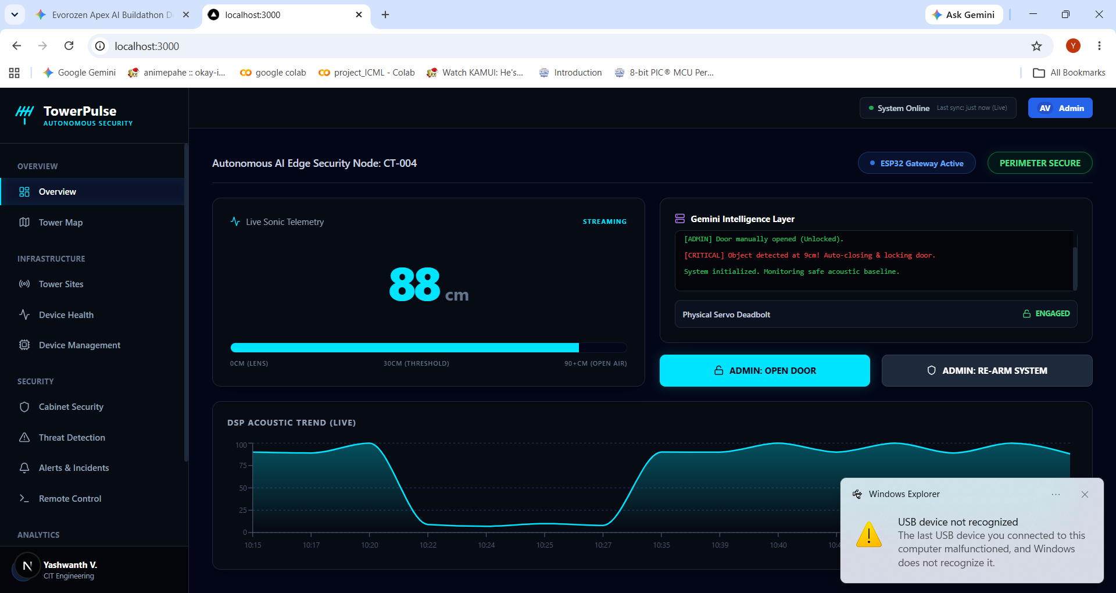Click the Ask Gemini button
This screenshot has width=1116, height=593.
964,15
